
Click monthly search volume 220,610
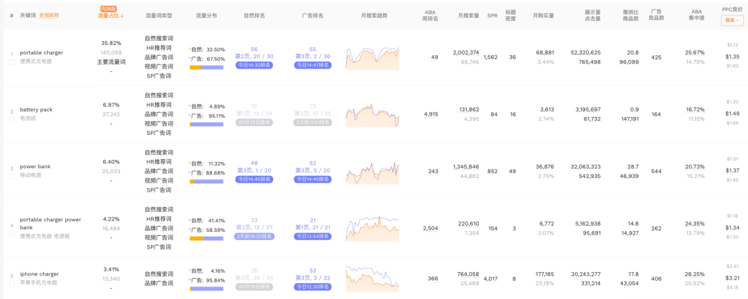click(469, 224)
